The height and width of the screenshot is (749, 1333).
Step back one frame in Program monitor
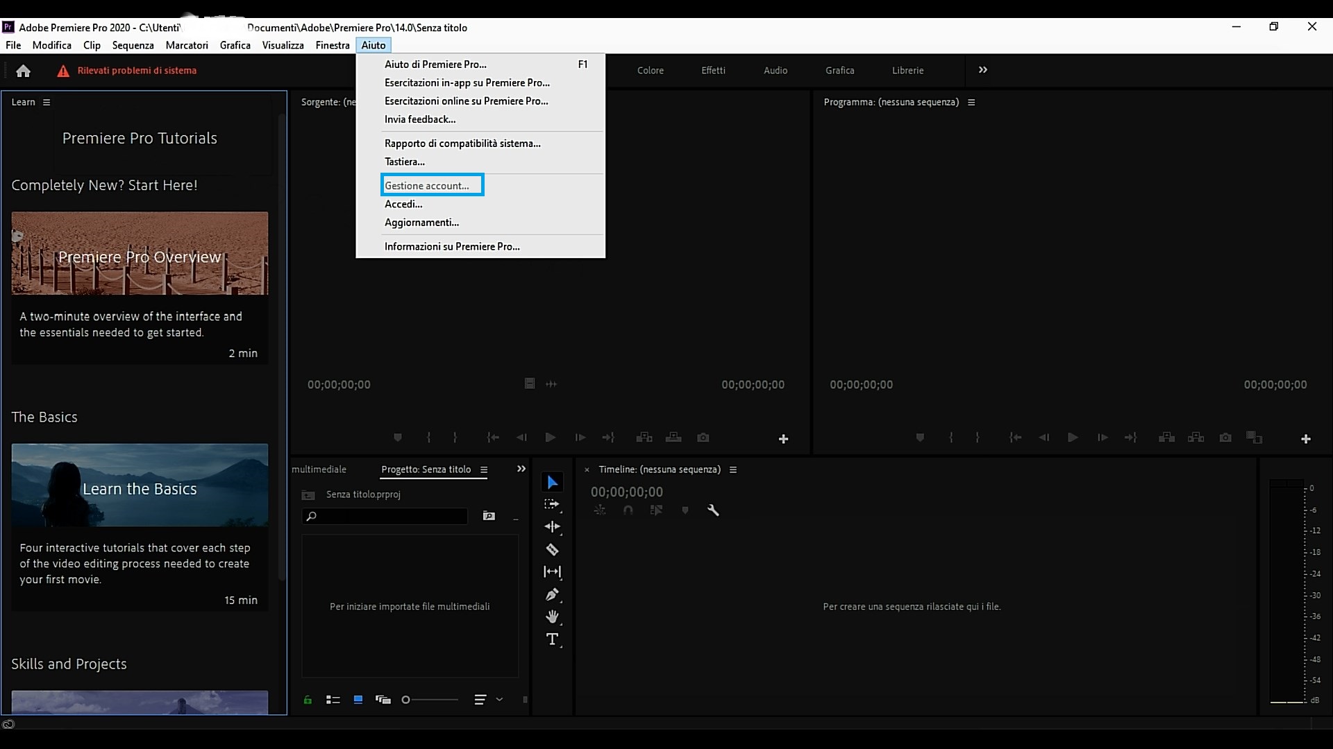[x=1043, y=438]
